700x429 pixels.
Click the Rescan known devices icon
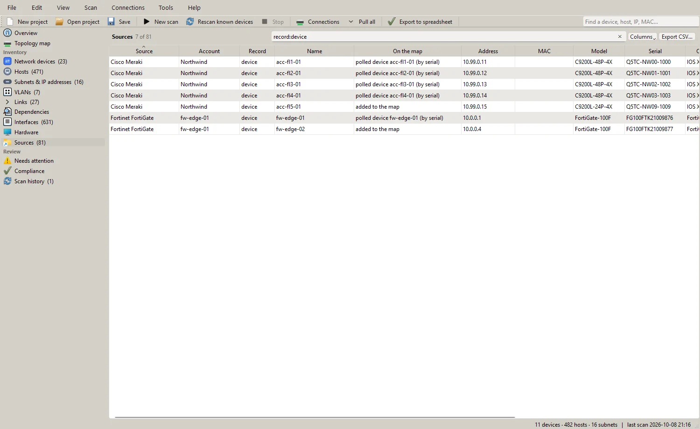click(190, 21)
